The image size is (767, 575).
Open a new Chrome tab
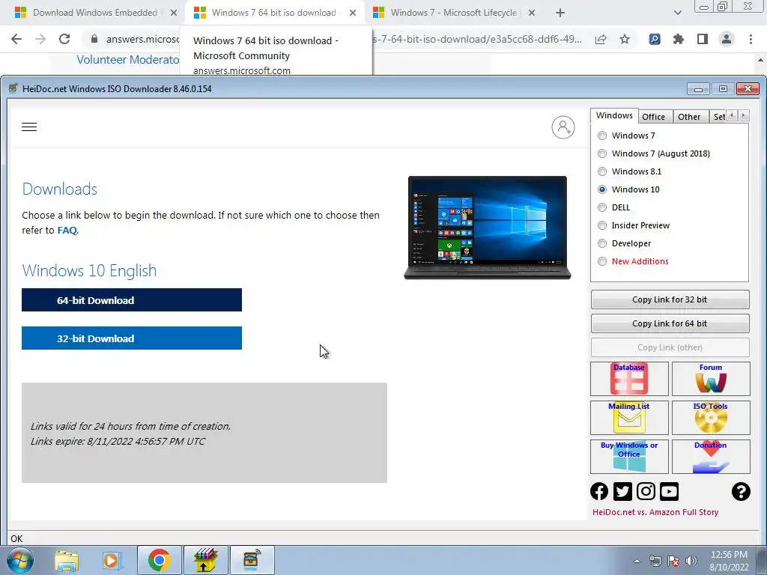pyautogui.click(x=560, y=13)
